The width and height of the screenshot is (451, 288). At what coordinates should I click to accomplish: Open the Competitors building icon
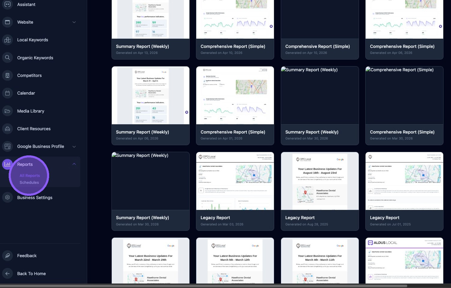[x=7, y=75]
